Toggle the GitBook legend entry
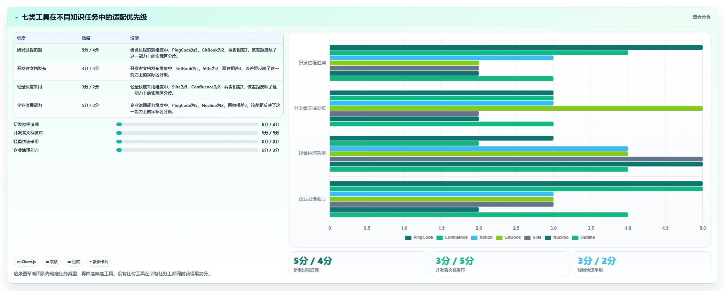 click(509, 237)
